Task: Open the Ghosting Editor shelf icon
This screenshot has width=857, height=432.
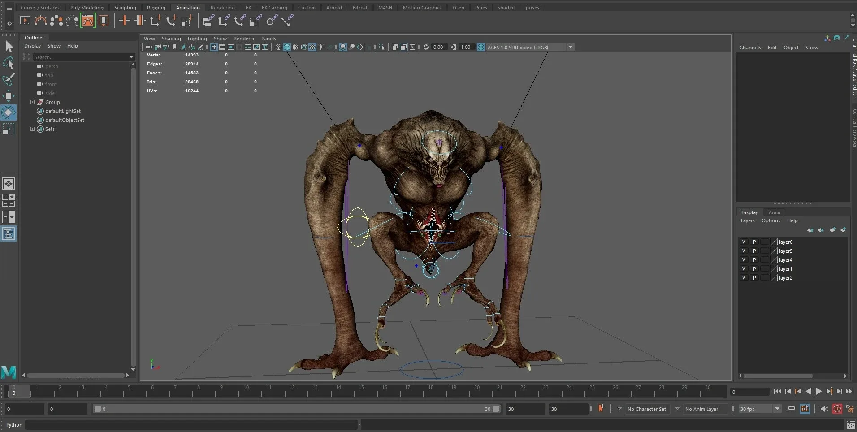Action: (88, 20)
